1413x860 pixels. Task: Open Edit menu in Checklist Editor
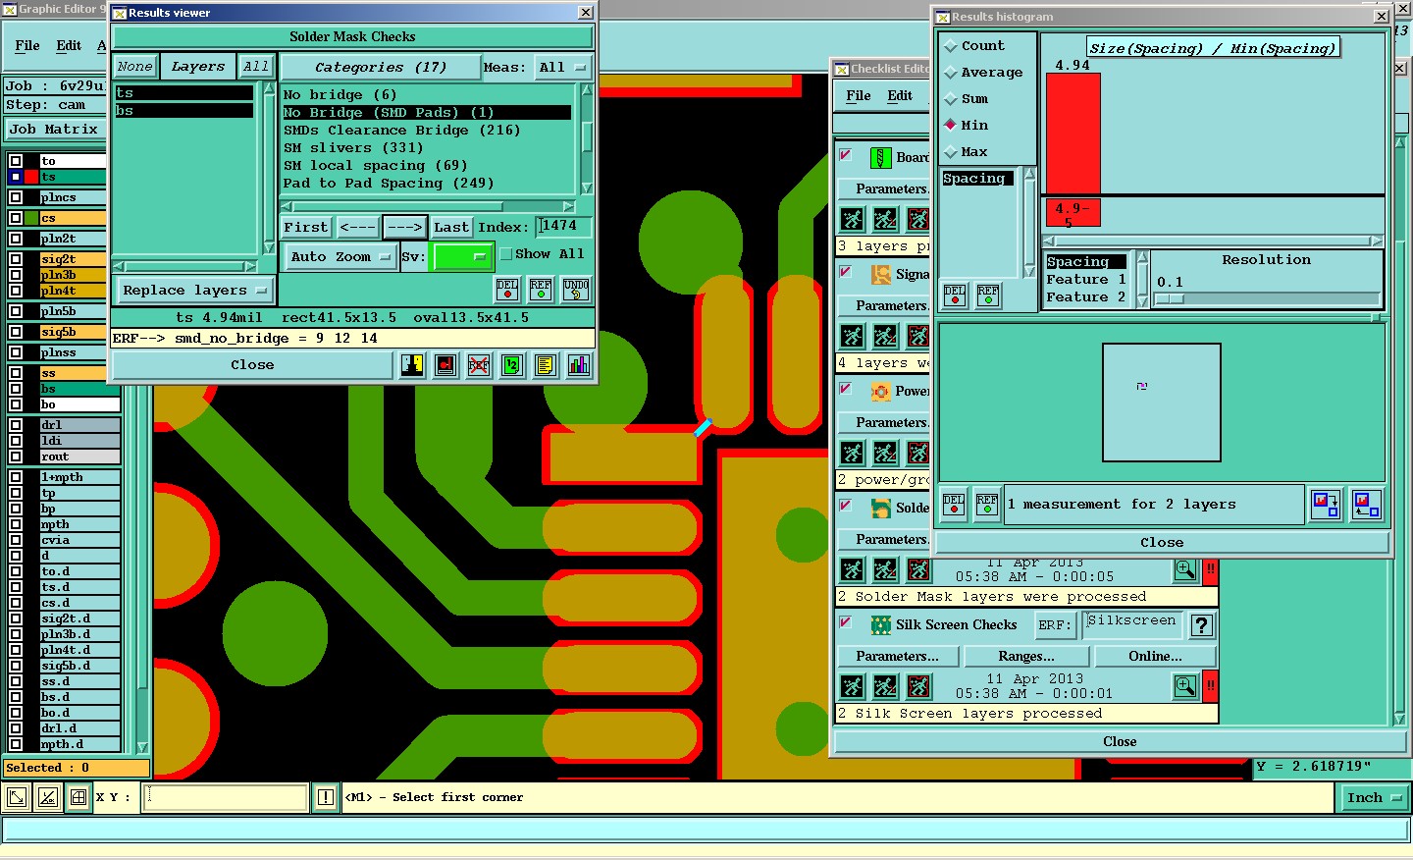coord(900,96)
